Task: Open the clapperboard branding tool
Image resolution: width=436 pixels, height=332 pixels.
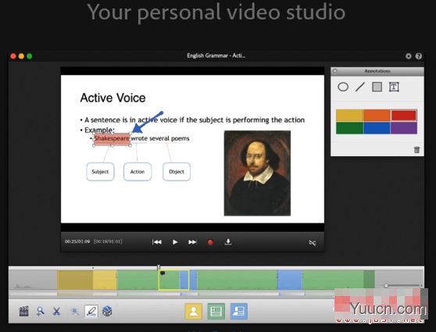Action: coord(24,311)
